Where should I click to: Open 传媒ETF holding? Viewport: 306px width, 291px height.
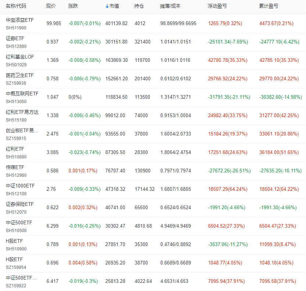click(15, 167)
